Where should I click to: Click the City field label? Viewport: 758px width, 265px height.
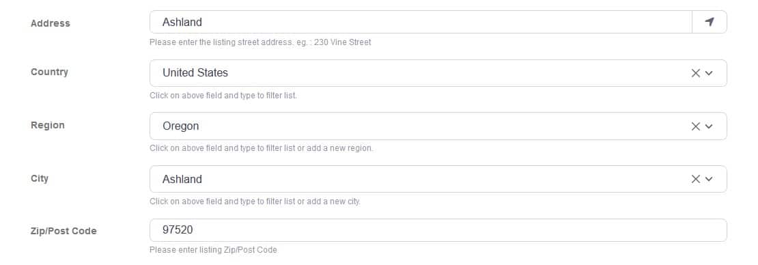(40, 178)
